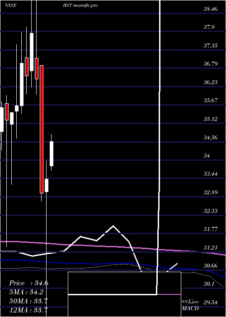Image resolution: width=226 pixels, height=317 pixels.
Task: Select the 35.12 price axis label
Action: point(211,119)
